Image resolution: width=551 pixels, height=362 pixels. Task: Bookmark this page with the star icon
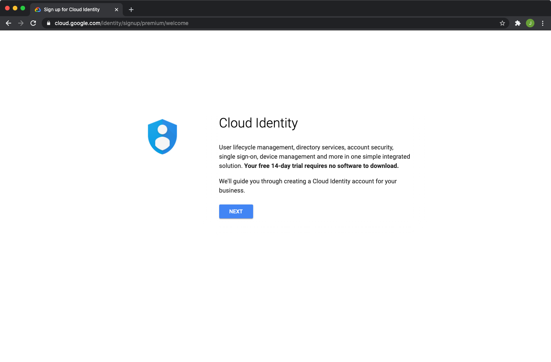(502, 23)
